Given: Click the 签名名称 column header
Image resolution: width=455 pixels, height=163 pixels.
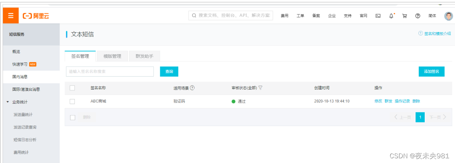Looking at the screenshot, I should (98, 88).
